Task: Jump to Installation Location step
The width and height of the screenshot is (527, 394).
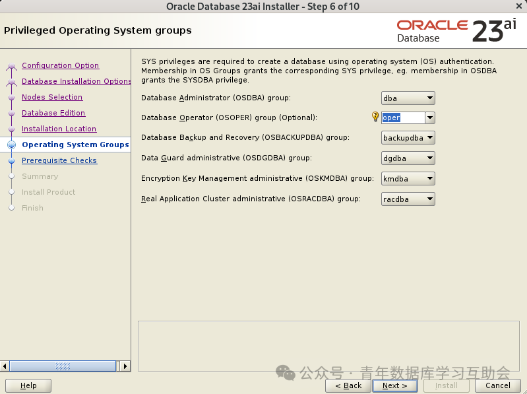Action: (x=59, y=129)
